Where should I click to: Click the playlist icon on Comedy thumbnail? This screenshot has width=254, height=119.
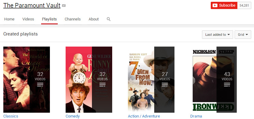pos(103,85)
